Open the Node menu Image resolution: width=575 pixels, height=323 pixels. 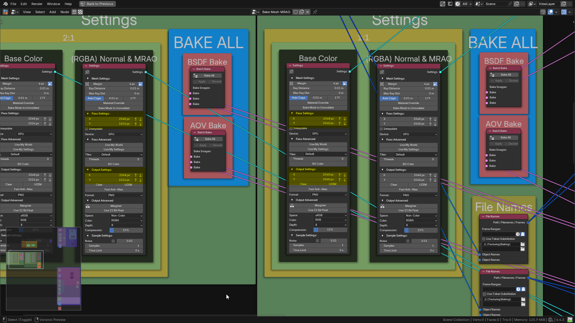pyautogui.click(x=65, y=12)
